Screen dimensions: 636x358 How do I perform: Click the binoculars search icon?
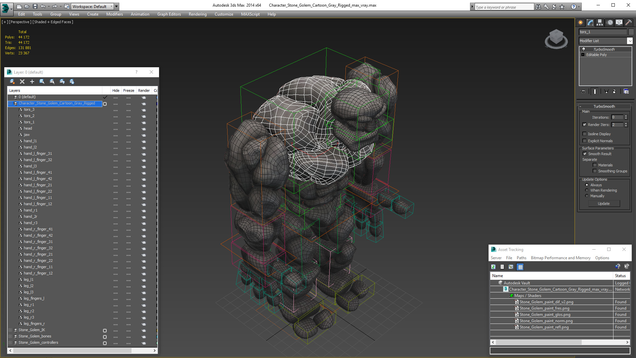point(538,7)
